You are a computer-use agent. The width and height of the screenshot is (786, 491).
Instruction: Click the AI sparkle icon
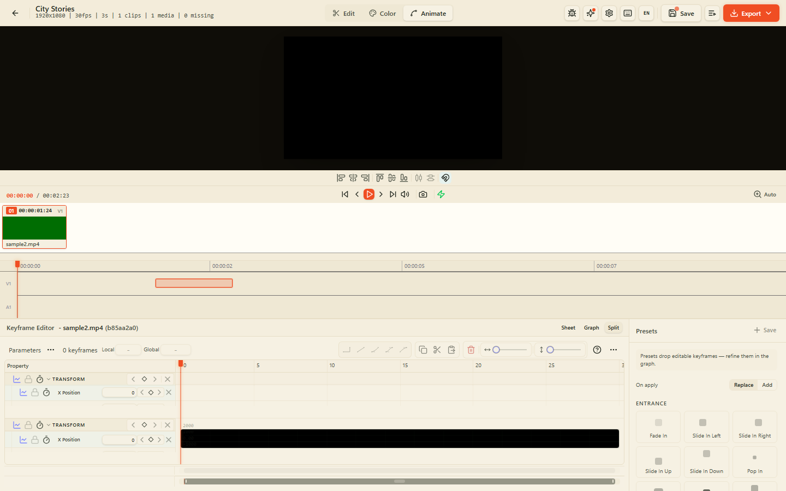click(x=591, y=13)
